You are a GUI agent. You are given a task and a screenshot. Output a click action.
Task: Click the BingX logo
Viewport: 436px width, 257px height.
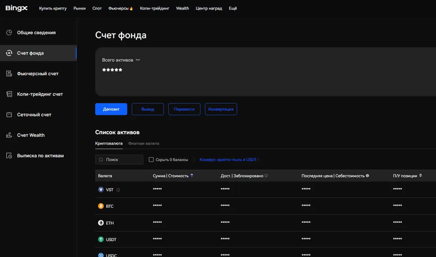pyautogui.click(x=16, y=8)
